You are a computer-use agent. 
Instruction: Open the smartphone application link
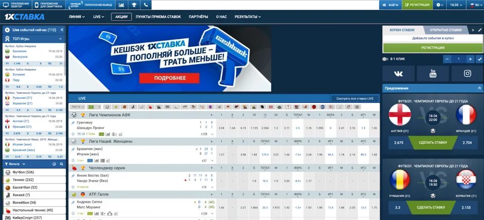48,5
